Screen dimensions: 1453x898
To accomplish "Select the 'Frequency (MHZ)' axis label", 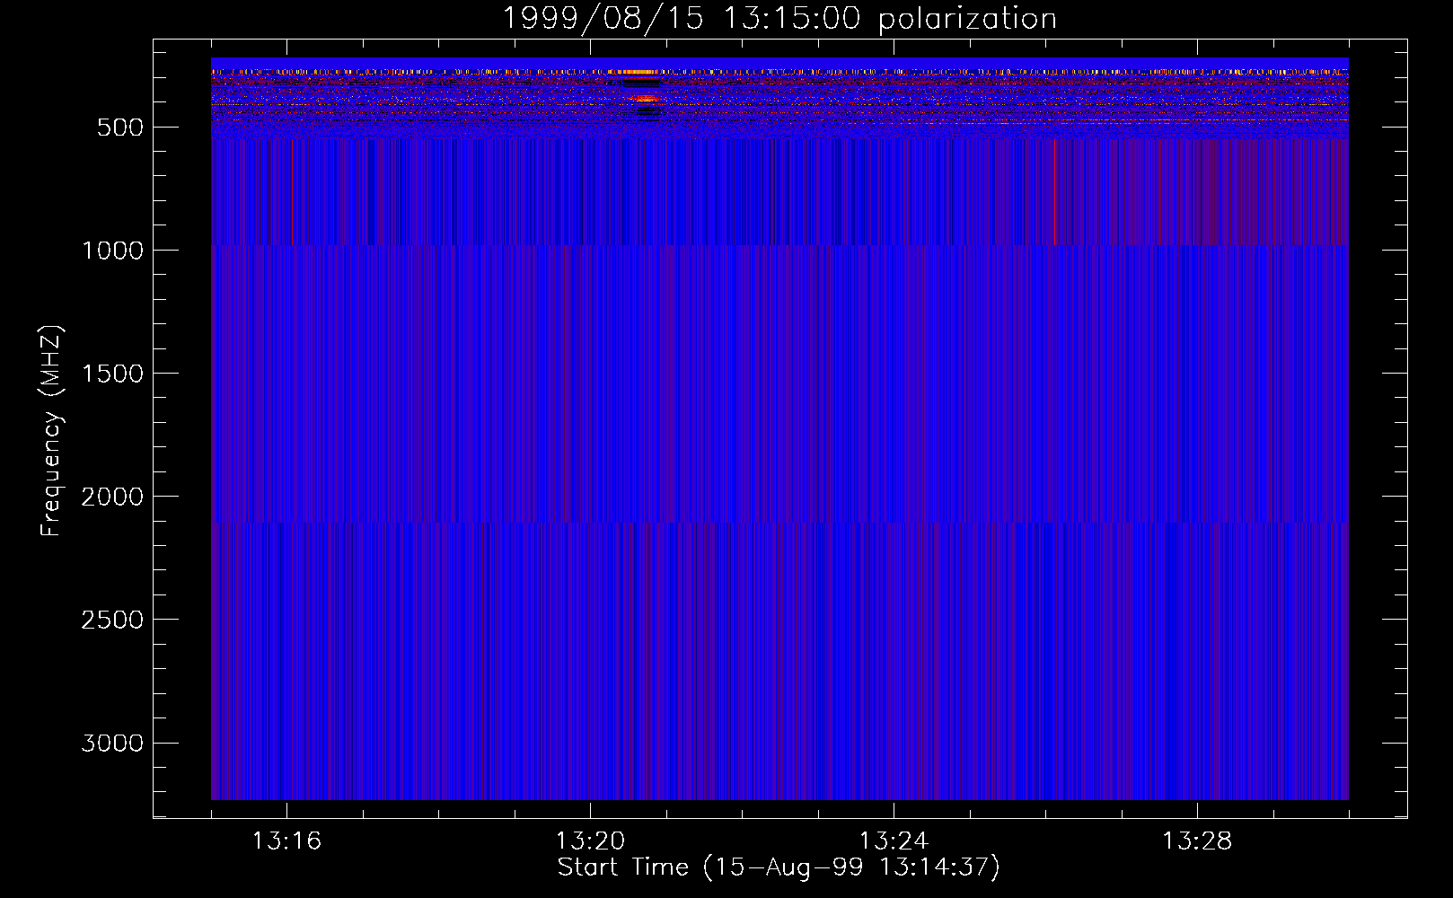I will 51,431.
